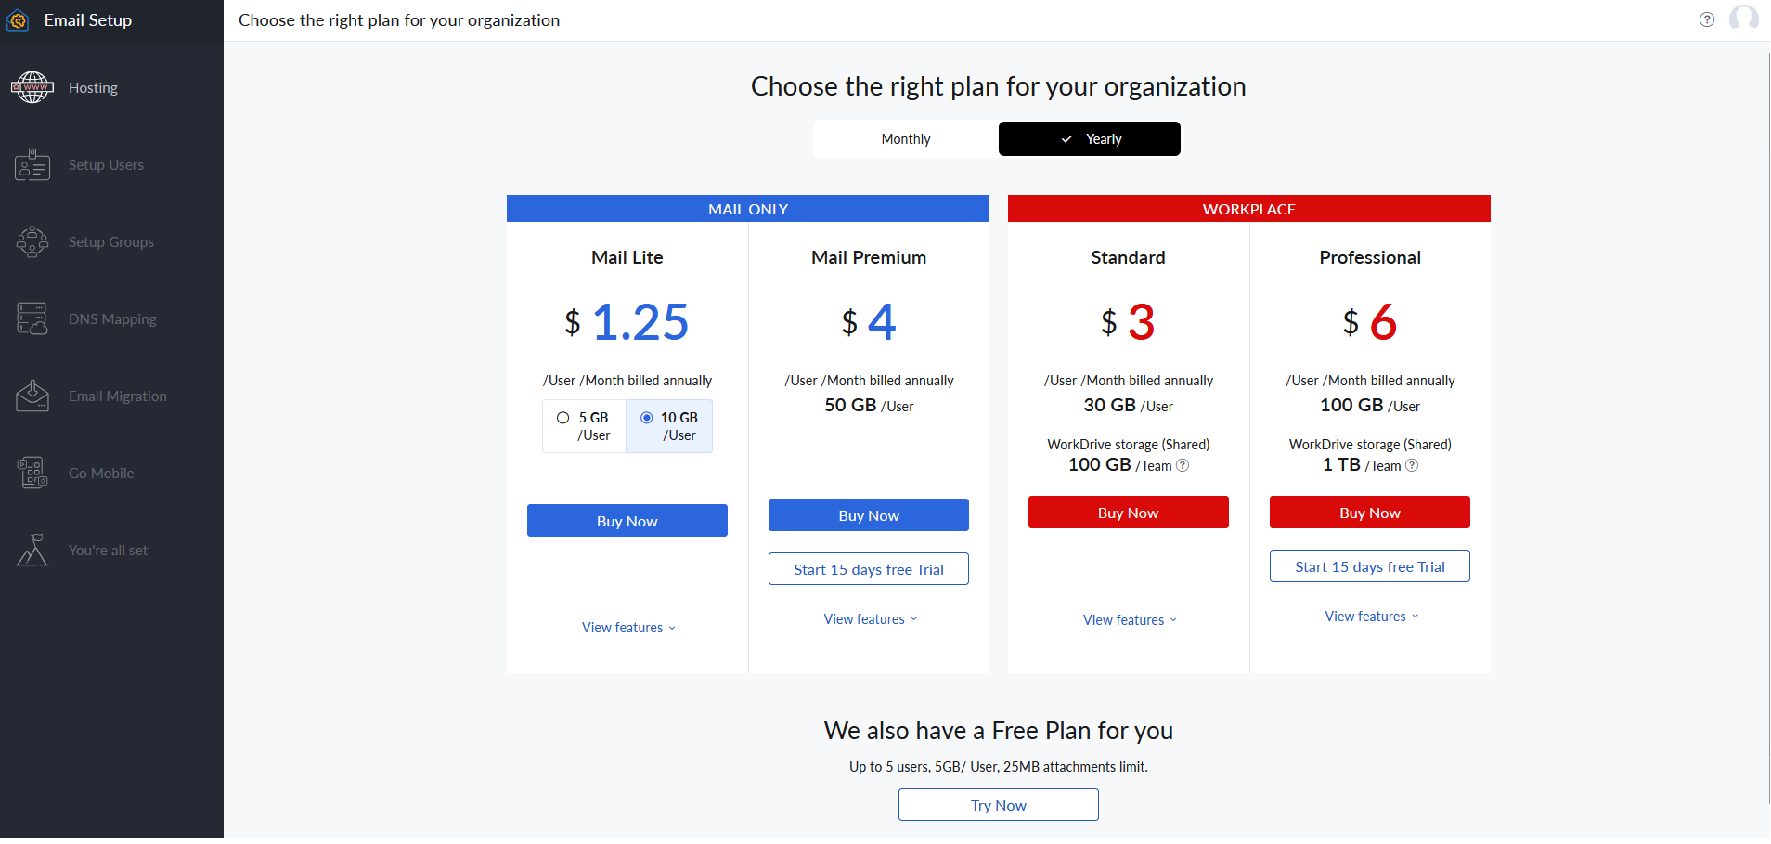
Task: Select the 10 GB /User radio option
Action: (647, 418)
